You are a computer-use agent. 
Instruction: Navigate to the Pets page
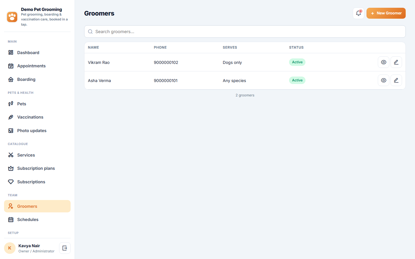(x=37, y=104)
